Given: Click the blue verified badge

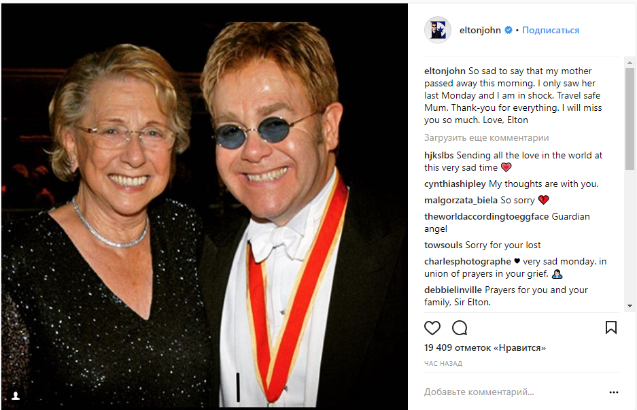Looking at the screenshot, I should point(508,31).
